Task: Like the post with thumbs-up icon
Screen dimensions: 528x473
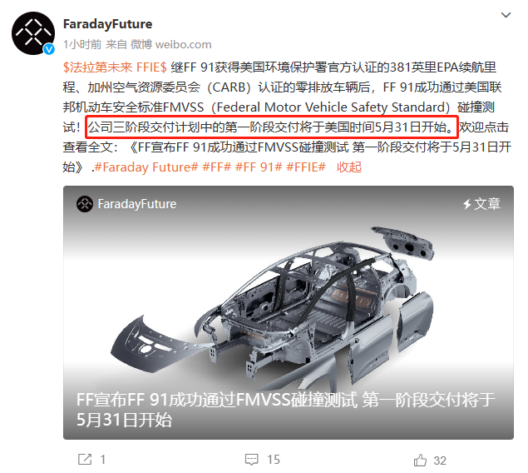Action: pyautogui.click(x=420, y=461)
